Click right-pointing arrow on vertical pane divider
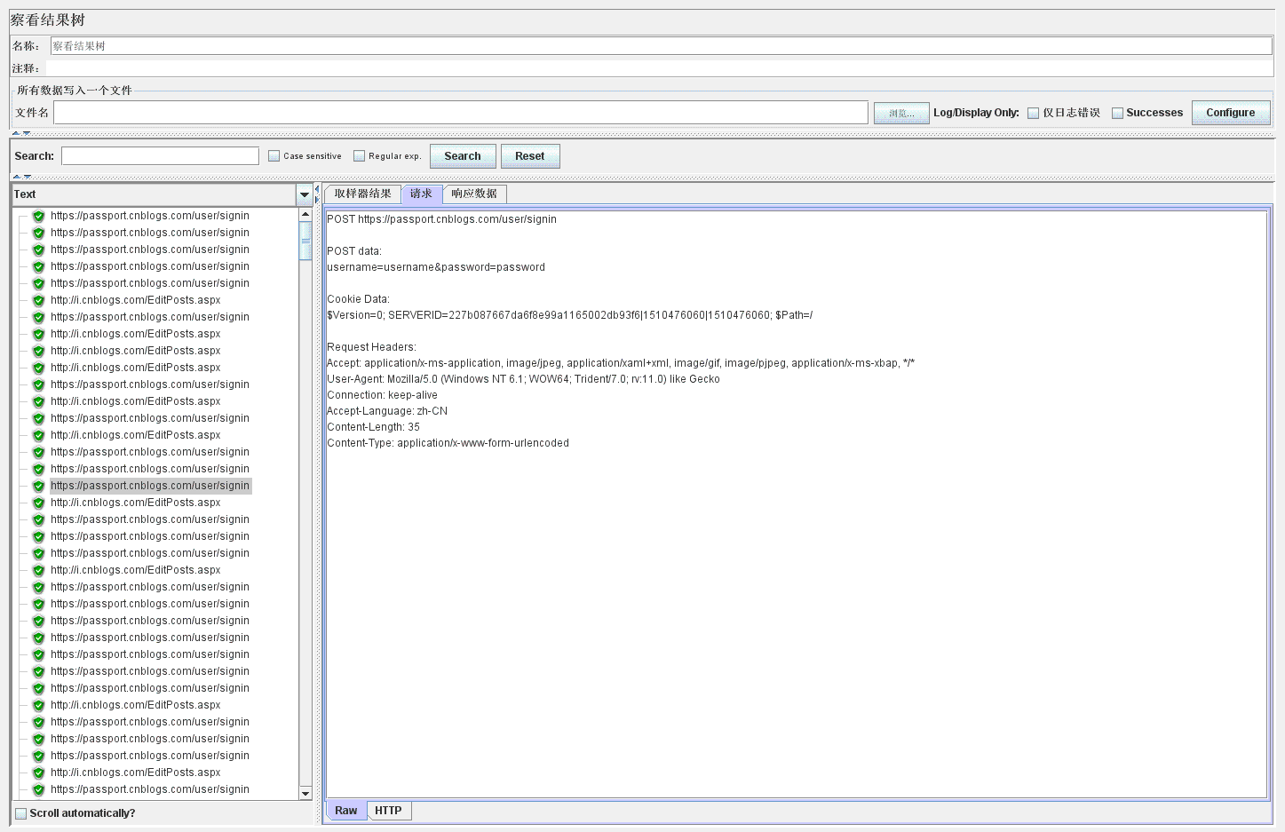 pos(317,200)
